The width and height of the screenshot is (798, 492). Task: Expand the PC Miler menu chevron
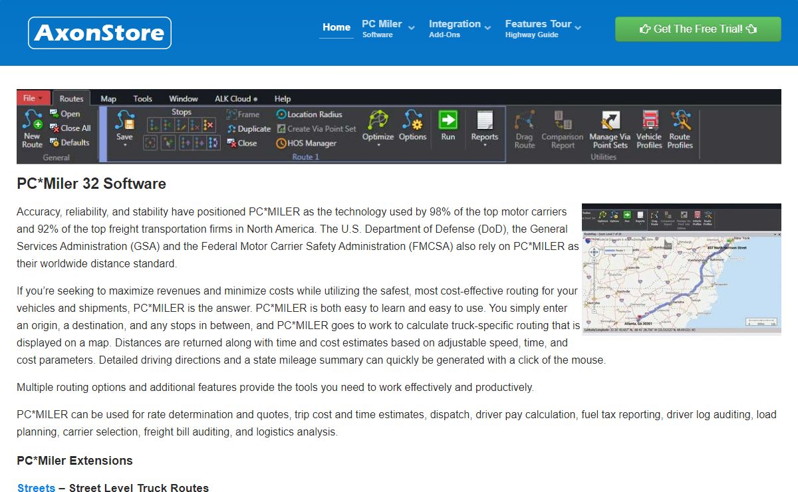click(412, 28)
